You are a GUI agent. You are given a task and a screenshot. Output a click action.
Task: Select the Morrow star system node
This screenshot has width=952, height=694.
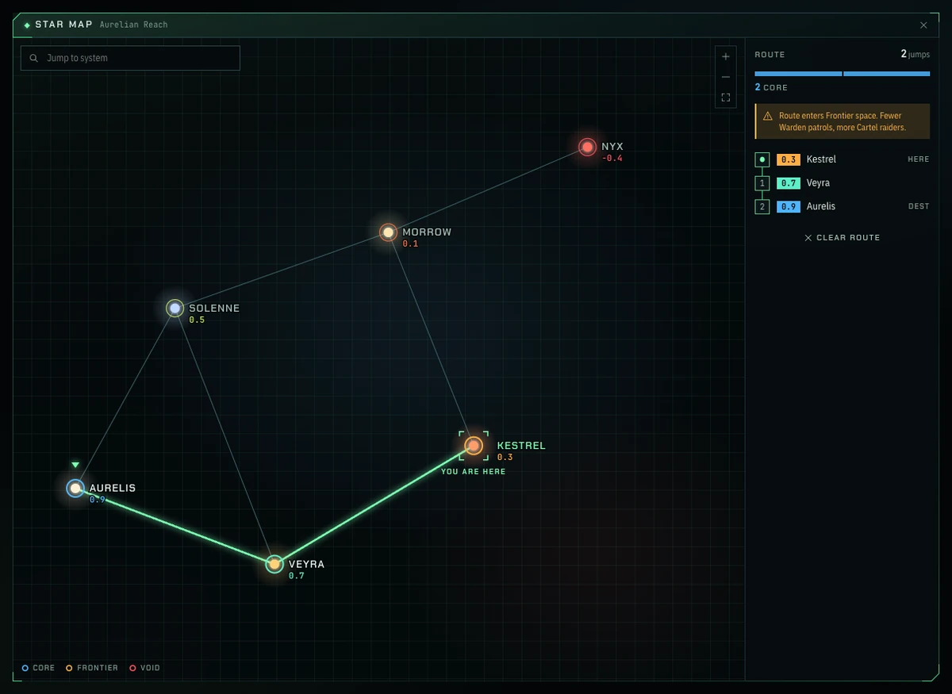click(x=388, y=232)
